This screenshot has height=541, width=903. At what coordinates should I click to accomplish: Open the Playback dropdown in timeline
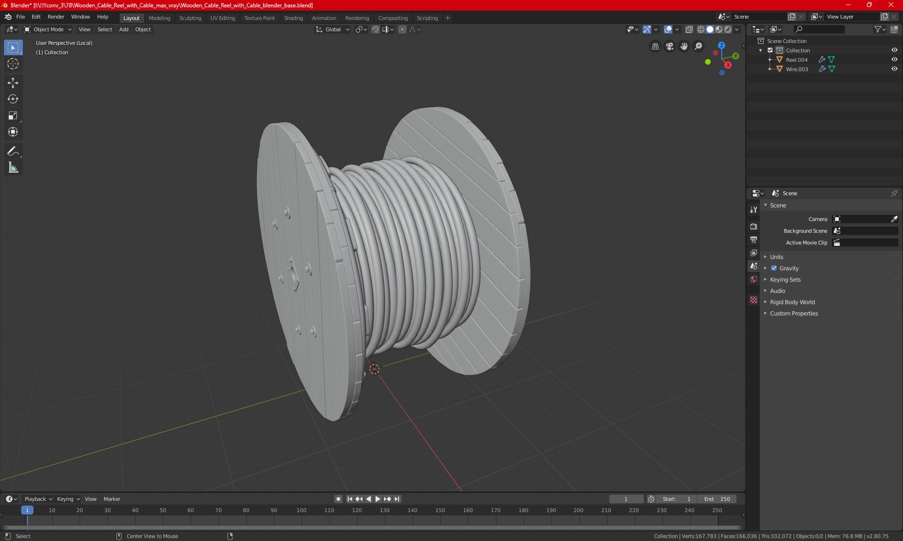38,499
